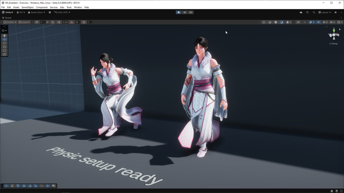Open the main toolbar kebab menu
The width and height of the screenshot is (344, 193).
(341, 12)
